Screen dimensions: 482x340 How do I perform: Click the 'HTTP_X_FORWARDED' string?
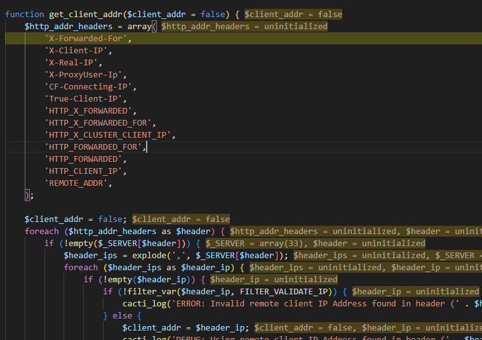click(x=88, y=111)
